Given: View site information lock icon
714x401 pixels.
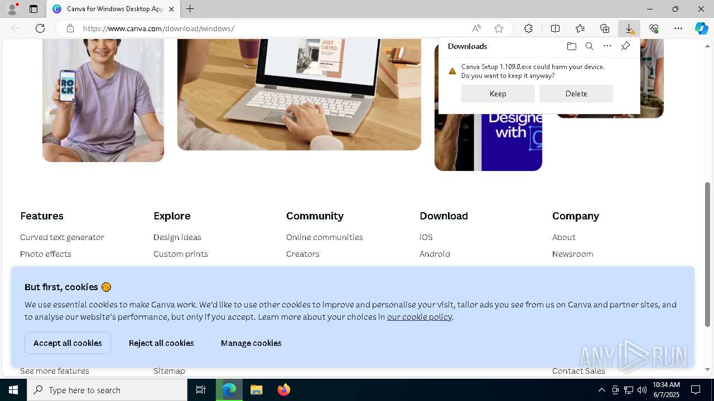Looking at the screenshot, I should click(70, 28).
